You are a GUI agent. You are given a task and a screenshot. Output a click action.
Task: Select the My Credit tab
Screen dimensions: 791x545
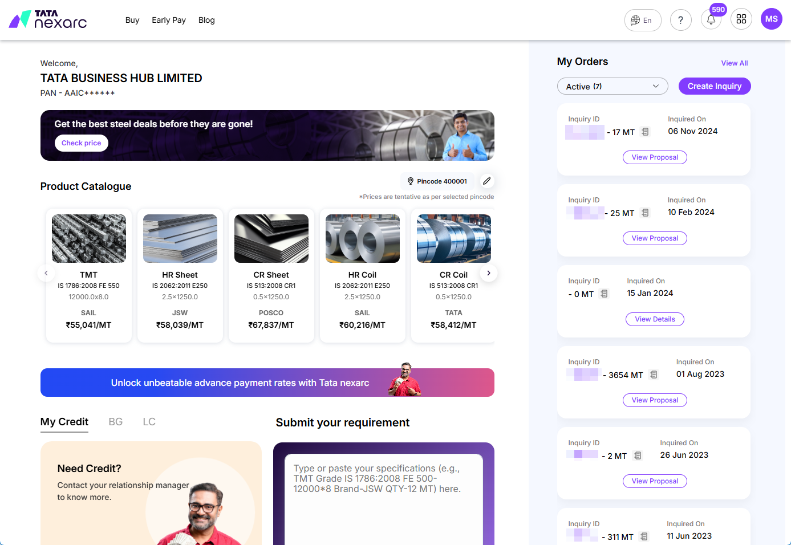[64, 422]
